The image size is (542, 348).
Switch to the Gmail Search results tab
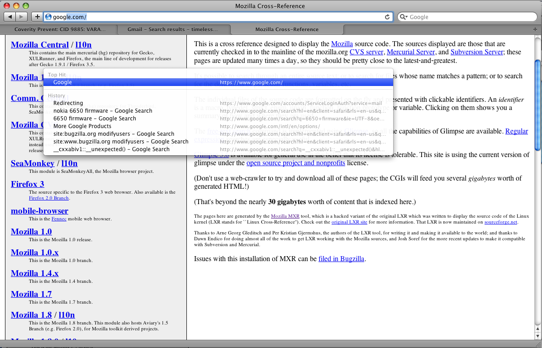point(173,29)
